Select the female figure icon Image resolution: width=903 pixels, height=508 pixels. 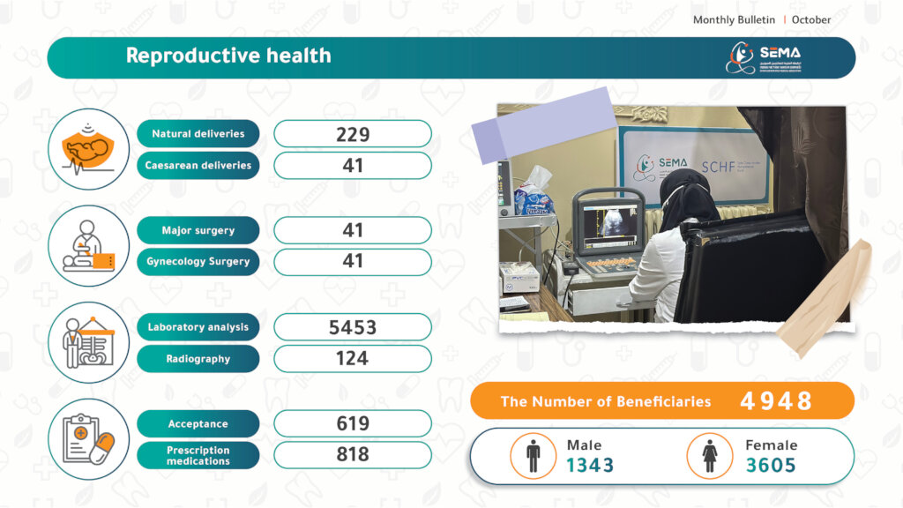click(x=709, y=457)
